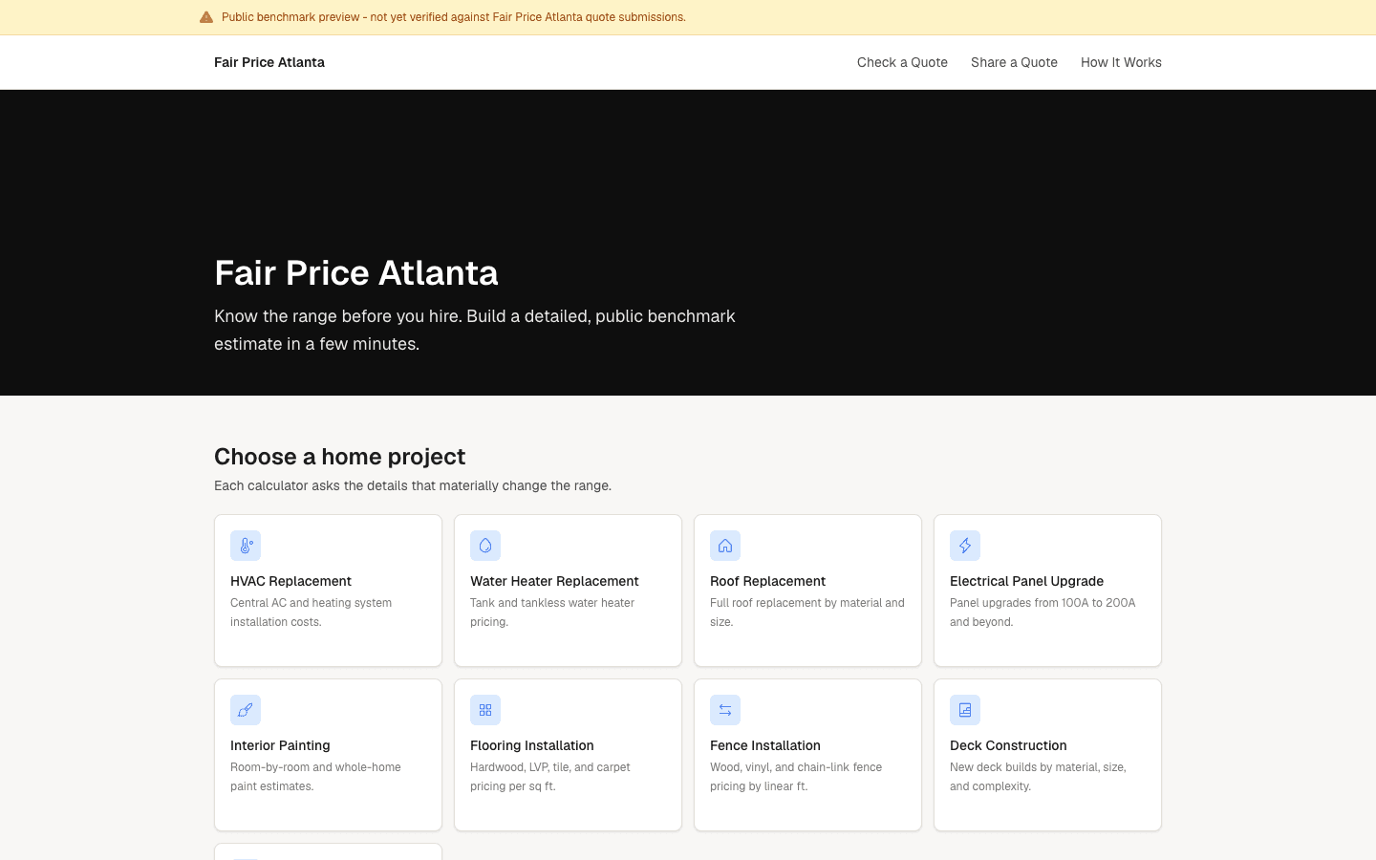
Task: Open the Interior Painting card title
Action: pyautogui.click(x=280, y=745)
